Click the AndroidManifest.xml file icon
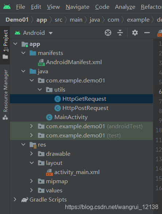This screenshot has height=214, width=162. pyautogui.click(x=41, y=62)
